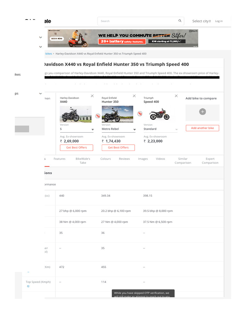Screen dimensions: 246x328
Task: Open the Expert Comparison tab
Action: point(210,161)
